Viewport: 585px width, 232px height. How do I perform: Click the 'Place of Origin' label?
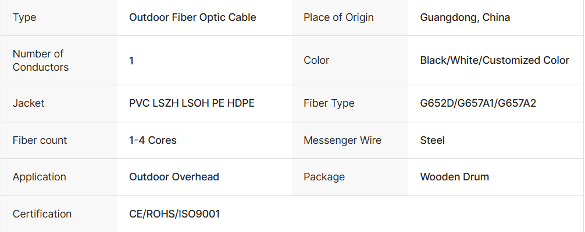point(339,17)
